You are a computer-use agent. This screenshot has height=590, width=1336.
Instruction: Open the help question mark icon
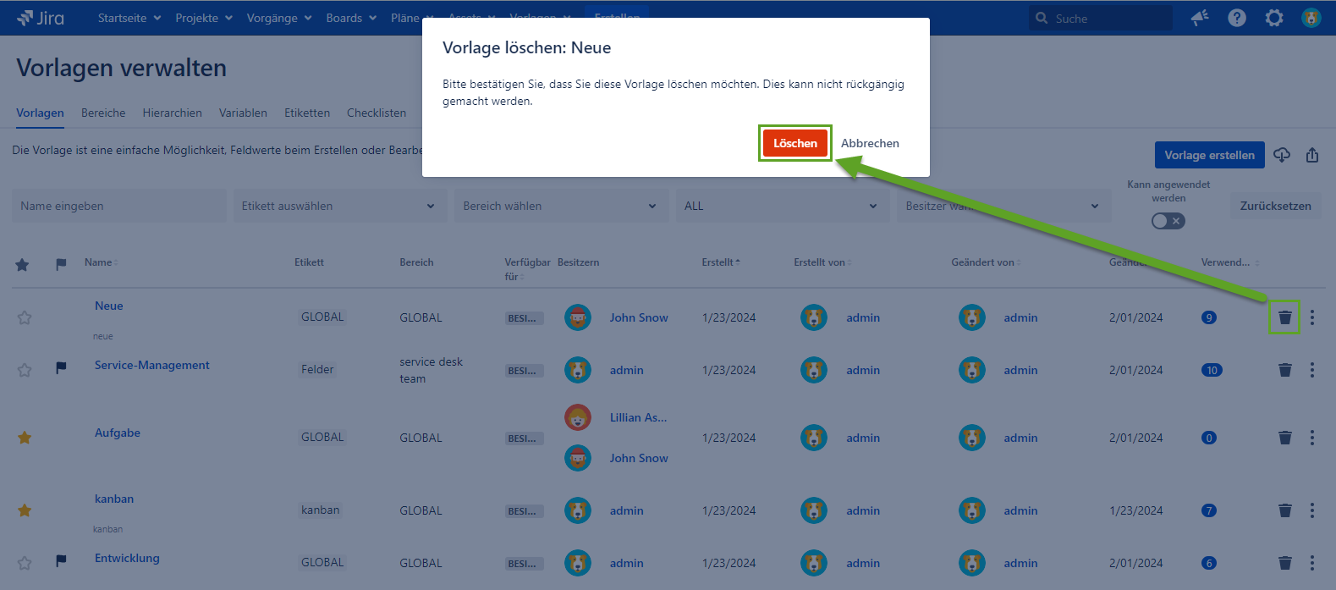pyautogui.click(x=1236, y=18)
